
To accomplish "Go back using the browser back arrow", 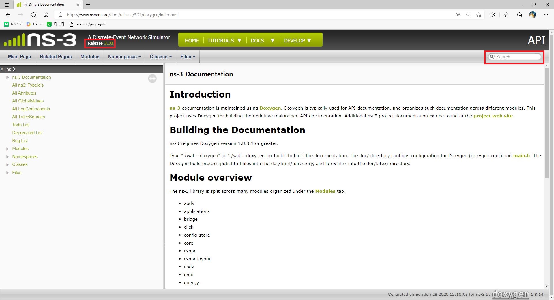I will point(8,15).
